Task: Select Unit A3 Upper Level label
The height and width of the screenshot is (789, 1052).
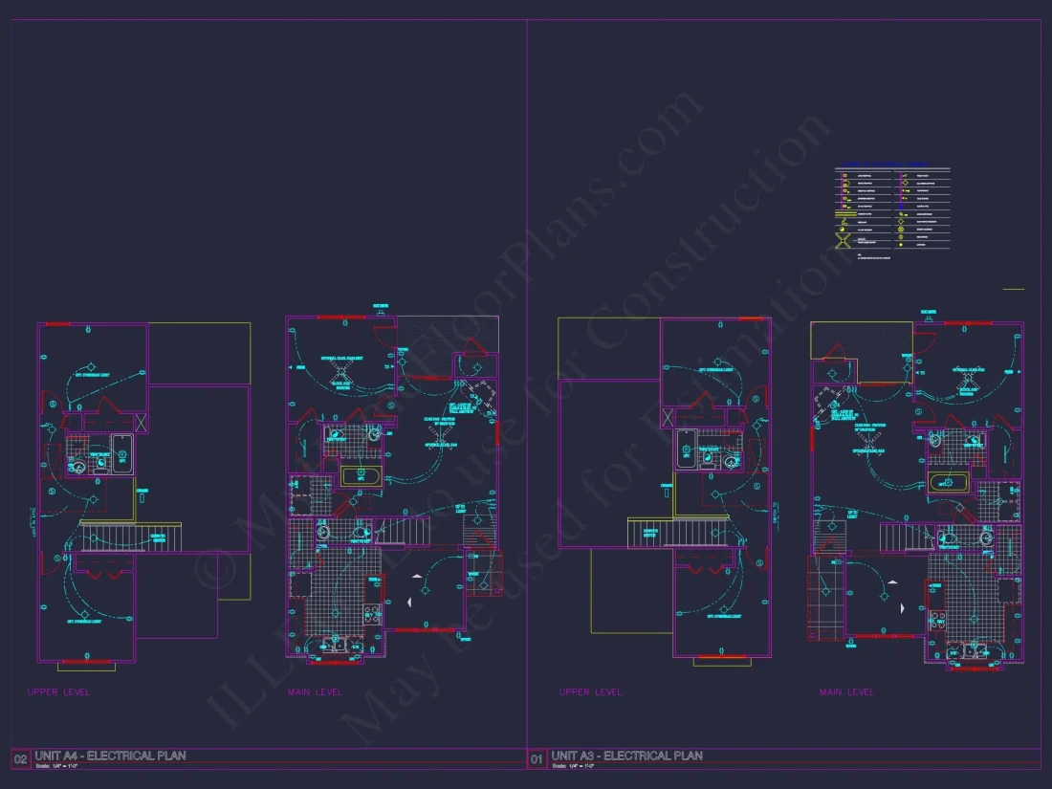Action: click(590, 691)
